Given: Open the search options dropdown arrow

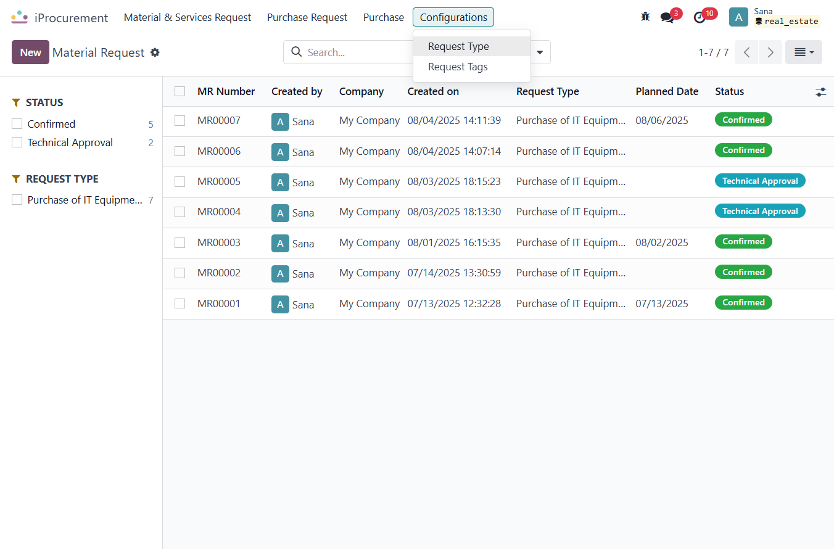Looking at the screenshot, I should click(540, 52).
